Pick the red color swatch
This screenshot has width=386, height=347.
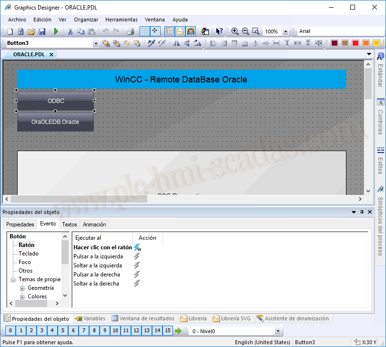point(355,43)
